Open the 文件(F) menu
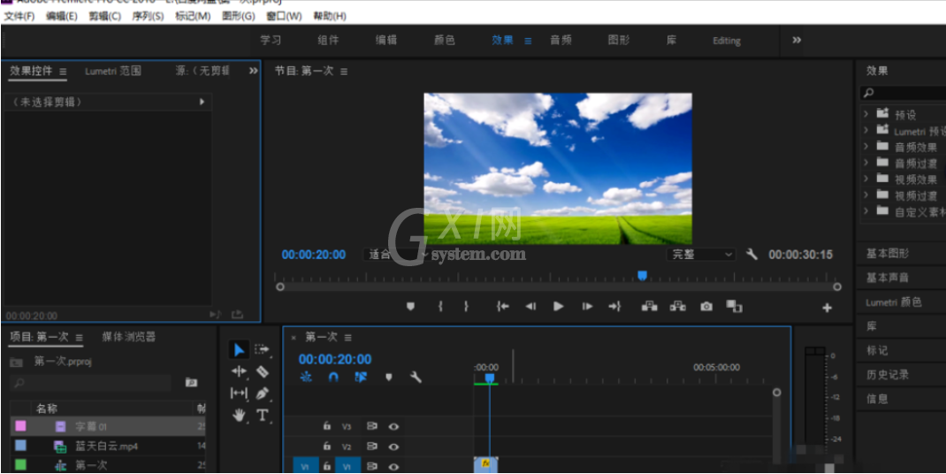The height and width of the screenshot is (474, 946). click(19, 16)
